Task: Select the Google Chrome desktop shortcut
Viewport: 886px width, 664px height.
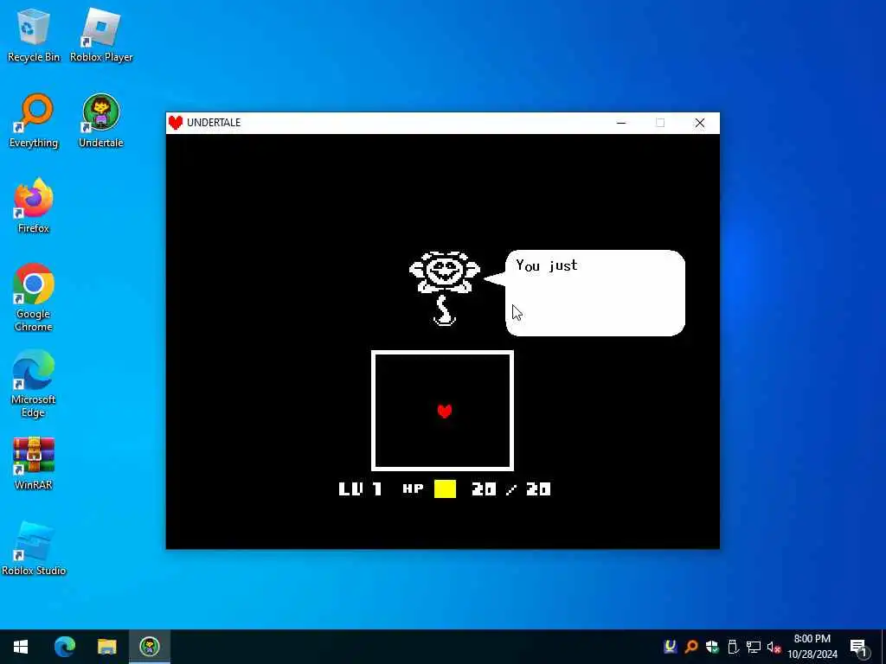Action: click(34, 297)
